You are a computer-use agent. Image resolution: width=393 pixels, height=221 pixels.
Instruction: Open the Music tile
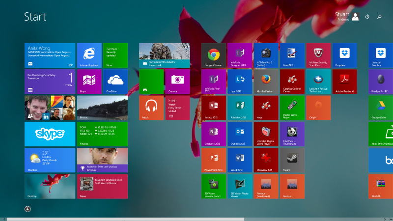(151, 108)
